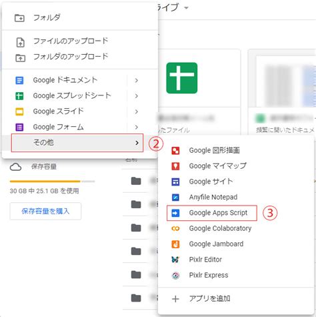316x317 pixels.
Task: Click the new folder icon
Action: pyautogui.click(x=19, y=18)
